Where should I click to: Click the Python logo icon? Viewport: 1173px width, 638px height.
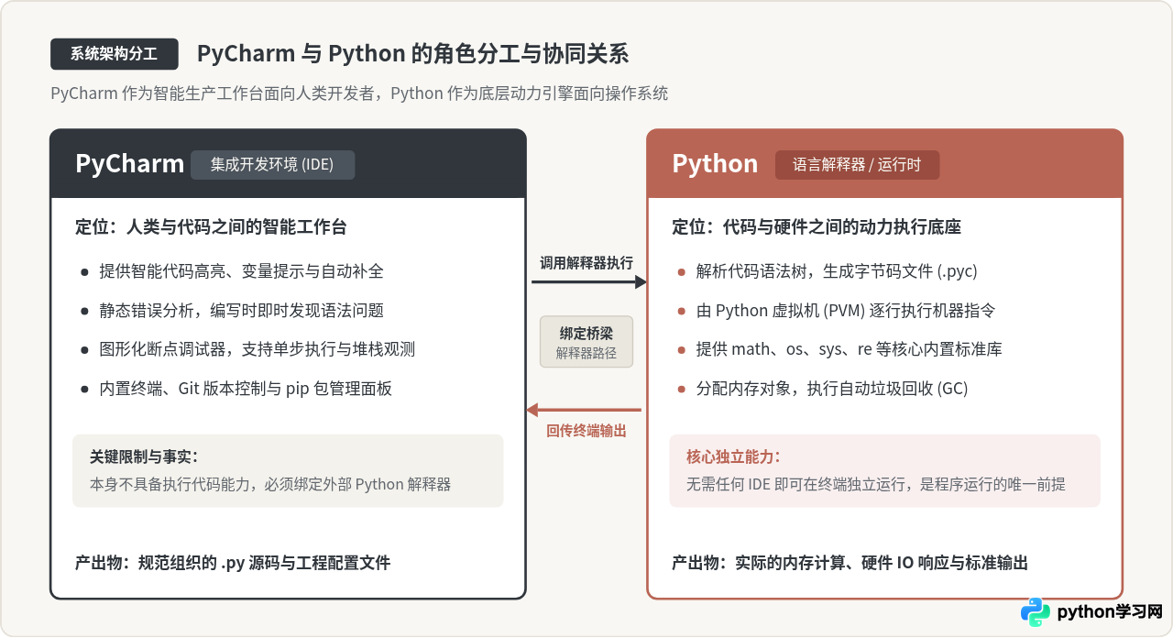[x=1036, y=612]
